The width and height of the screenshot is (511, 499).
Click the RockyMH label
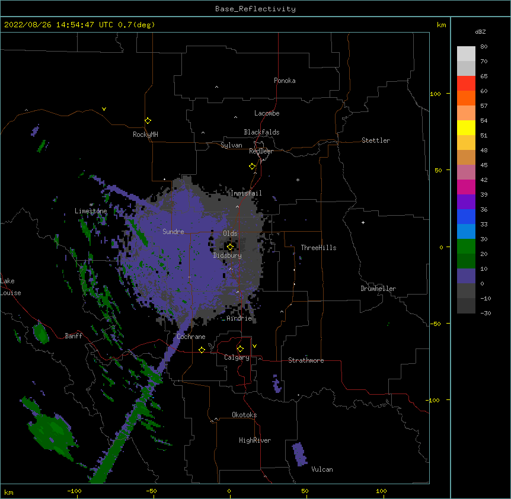click(145, 135)
